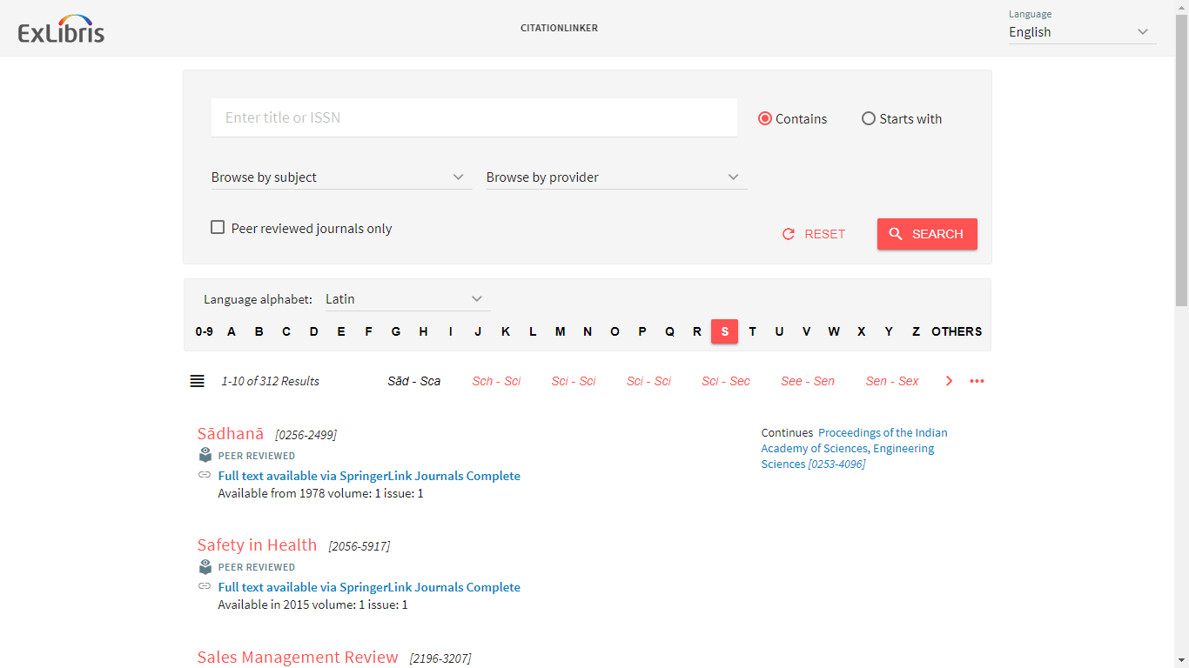
Task: Select the Starts with radio button
Action: click(x=869, y=118)
